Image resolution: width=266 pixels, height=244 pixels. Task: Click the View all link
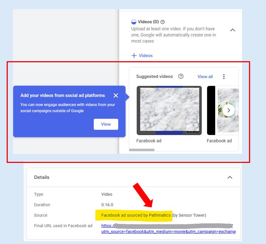(x=205, y=77)
